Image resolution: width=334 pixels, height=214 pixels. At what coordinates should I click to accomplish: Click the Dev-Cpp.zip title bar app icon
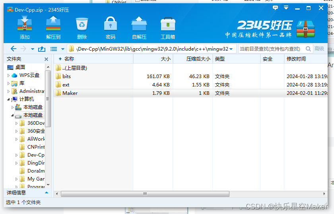pyautogui.click(x=10, y=10)
